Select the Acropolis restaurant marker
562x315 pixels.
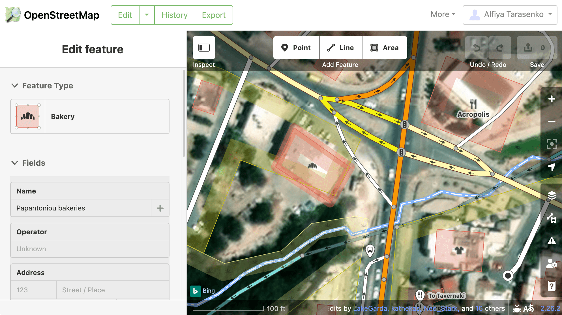(x=473, y=104)
